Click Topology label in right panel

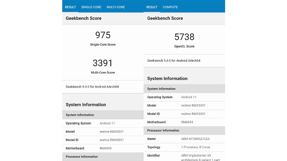[153, 147]
